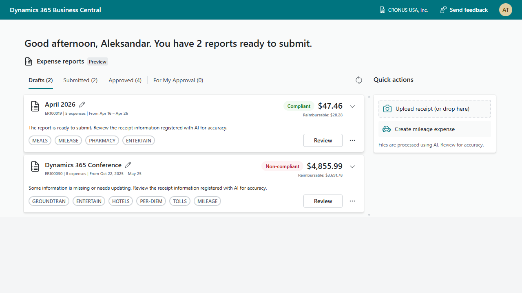Click CRONUS USA, Inc. company name
This screenshot has width=522, height=293.
(408, 10)
